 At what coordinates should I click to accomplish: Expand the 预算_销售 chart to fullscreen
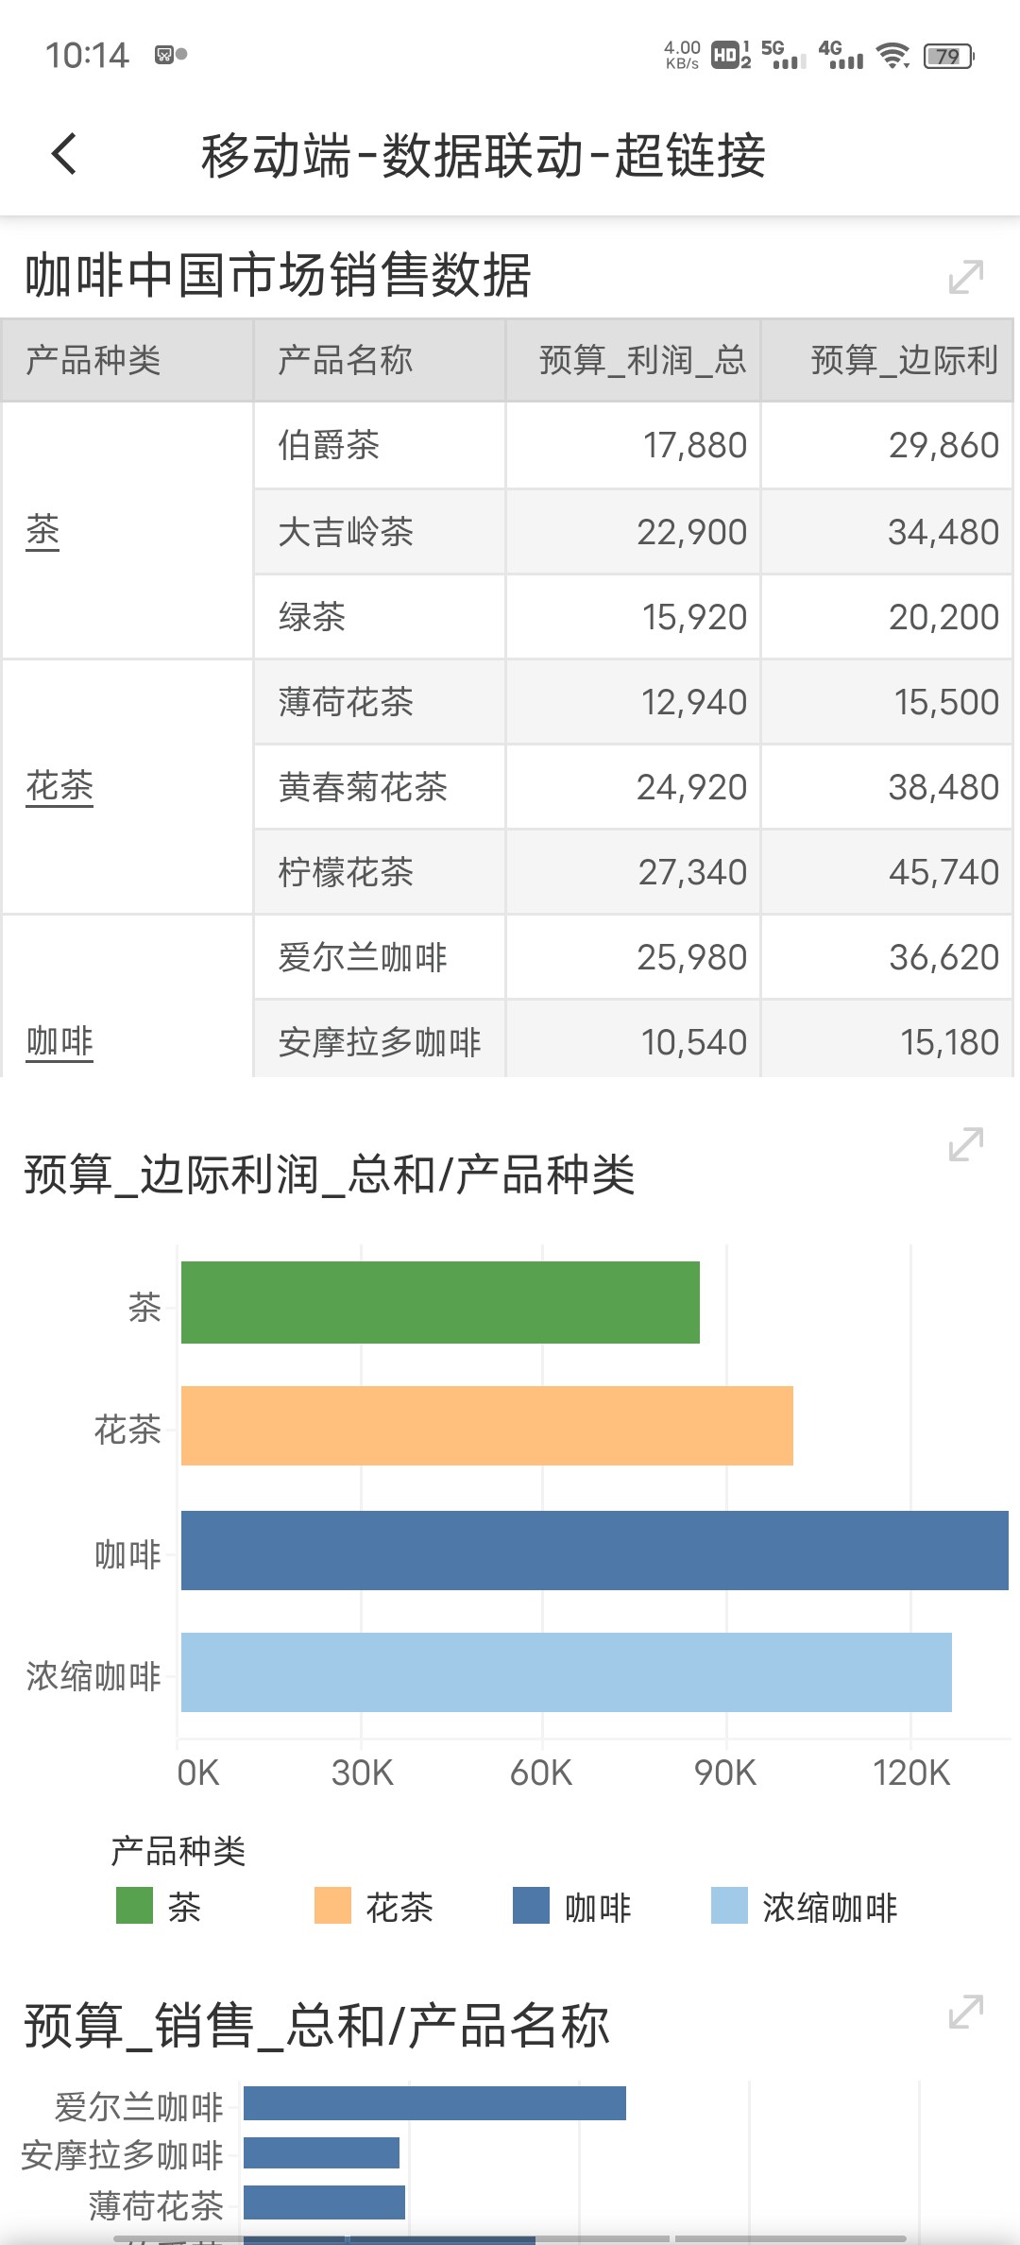pos(965,2012)
